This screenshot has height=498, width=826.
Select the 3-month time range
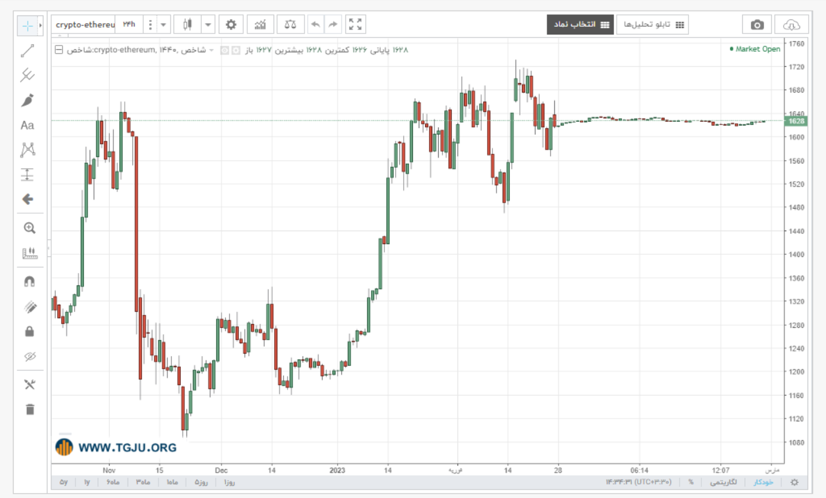click(x=143, y=482)
